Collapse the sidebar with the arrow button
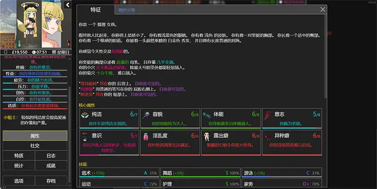Image resolution: width=377 pixels, height=189 pixels. (x=68, y=5)
